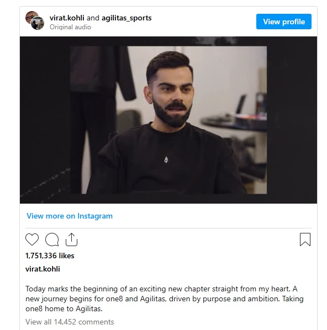
Task: Open comments via the speech bubble icon
Action: pos(52,239)
